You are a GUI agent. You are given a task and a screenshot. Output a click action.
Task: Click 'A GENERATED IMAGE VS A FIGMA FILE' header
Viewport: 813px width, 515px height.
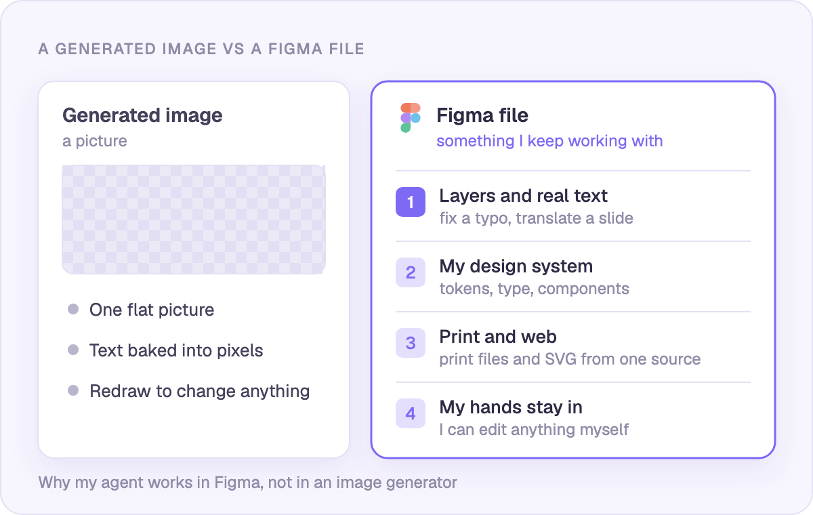point(201,49)
